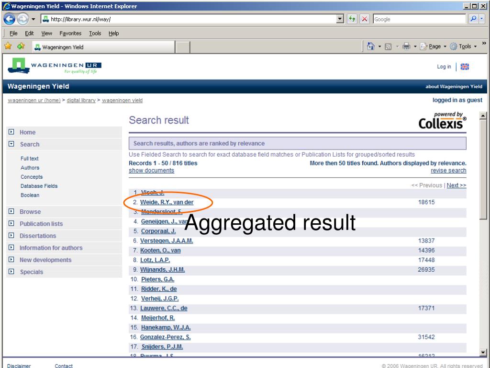Open the Help menu
The height and width of the screenshot is (368, 490).
point(114,33)
